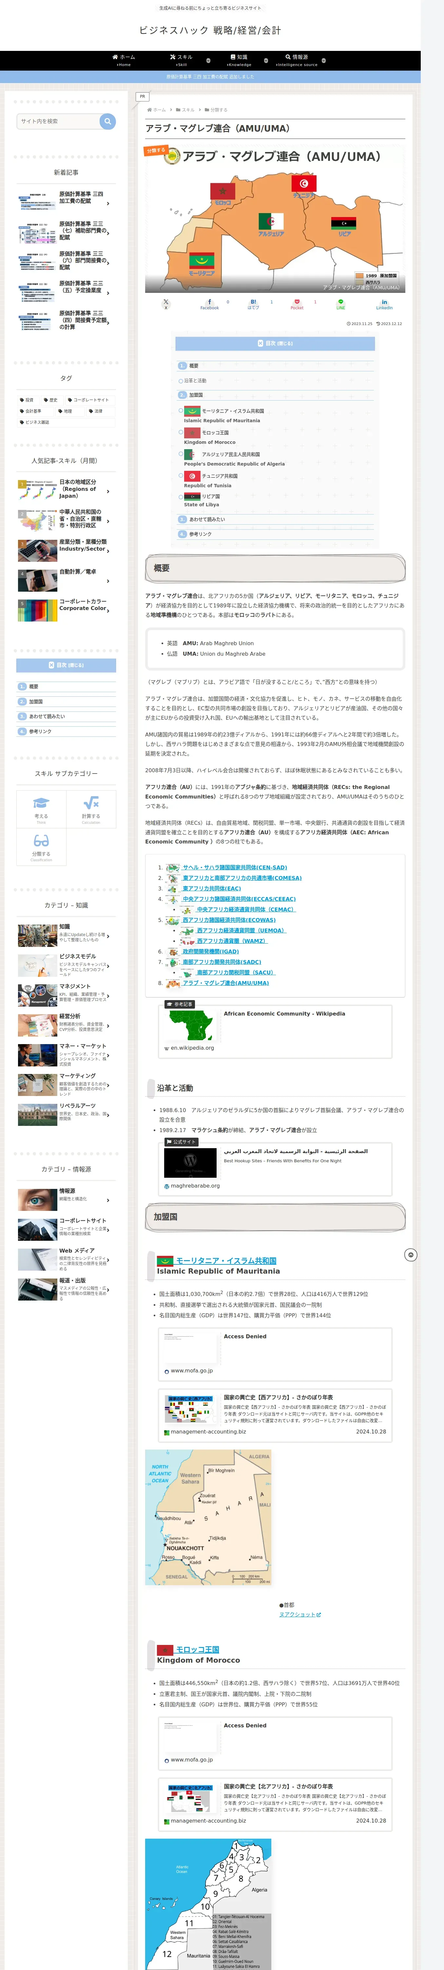The height and width of the screenshot is (1970, 444).
Task: Share the article on Facebook
Action: pyautogui.click(x=209, y=304)
